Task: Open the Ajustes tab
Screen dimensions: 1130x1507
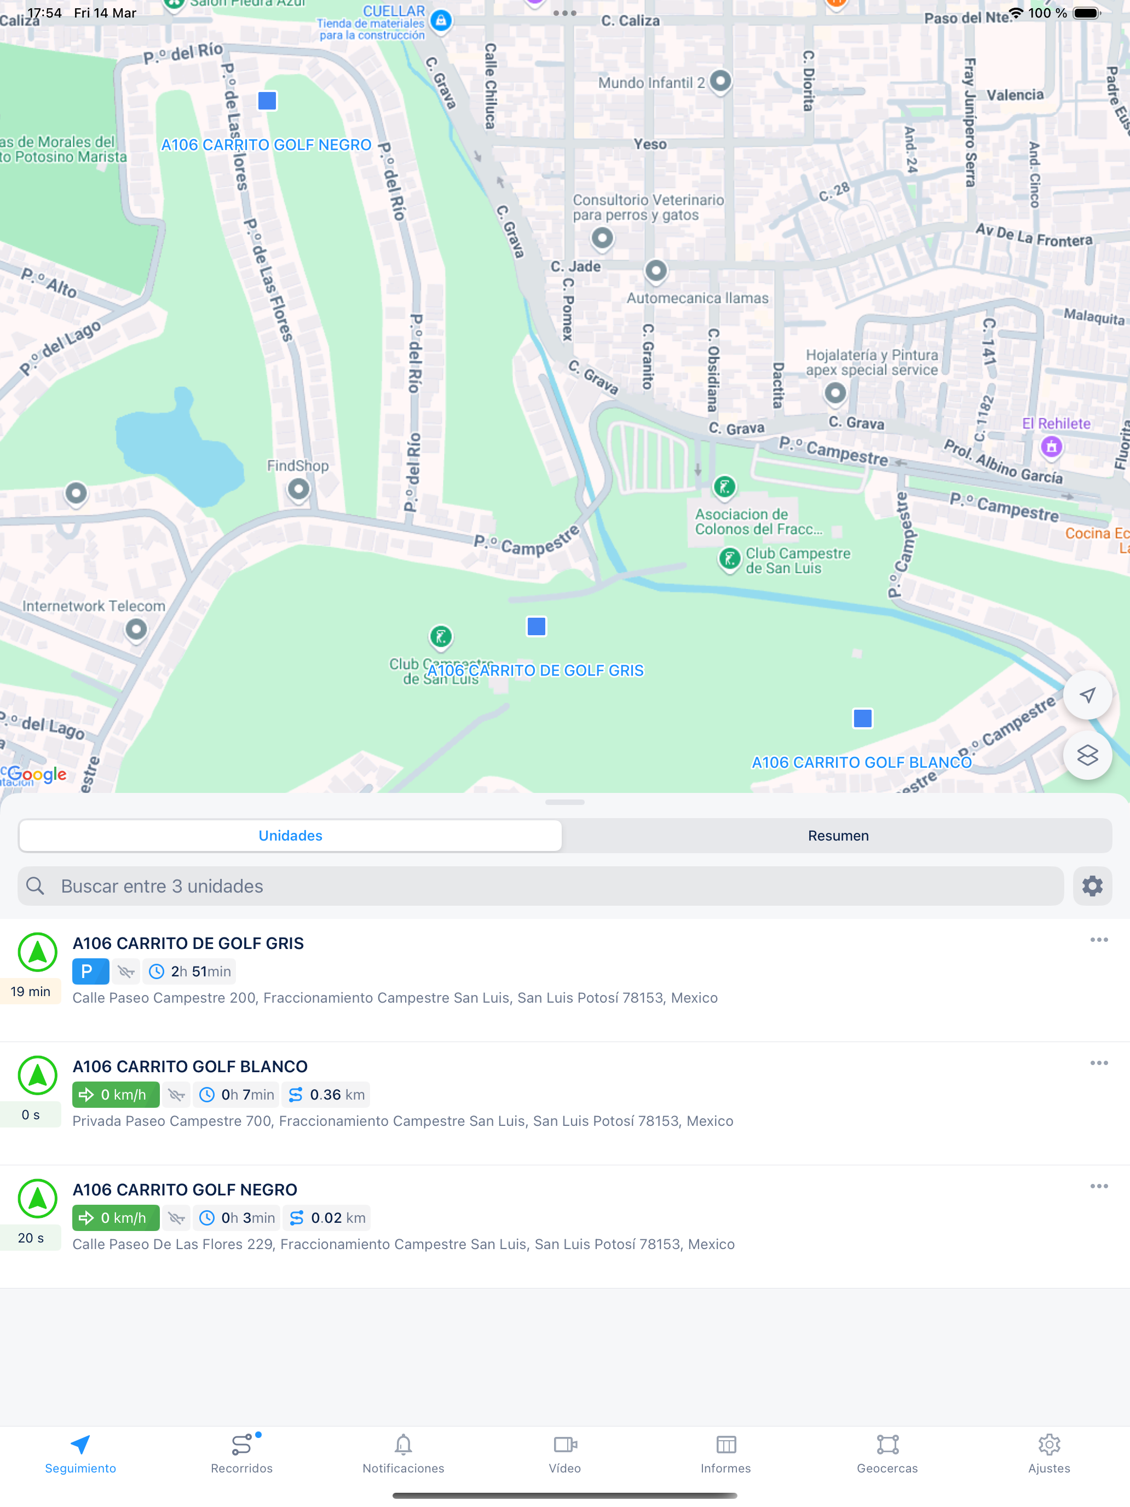Action: point(1049,1454)
